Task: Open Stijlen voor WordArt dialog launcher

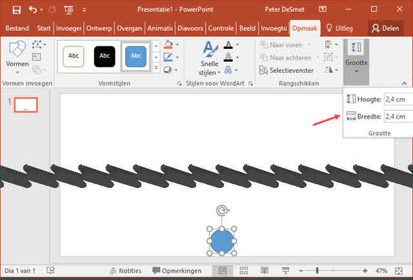Action: point(250,84)
